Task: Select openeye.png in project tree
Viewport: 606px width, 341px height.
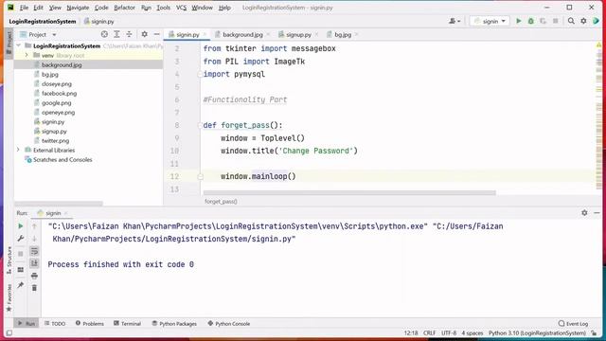Action: (x=58, y=113)
